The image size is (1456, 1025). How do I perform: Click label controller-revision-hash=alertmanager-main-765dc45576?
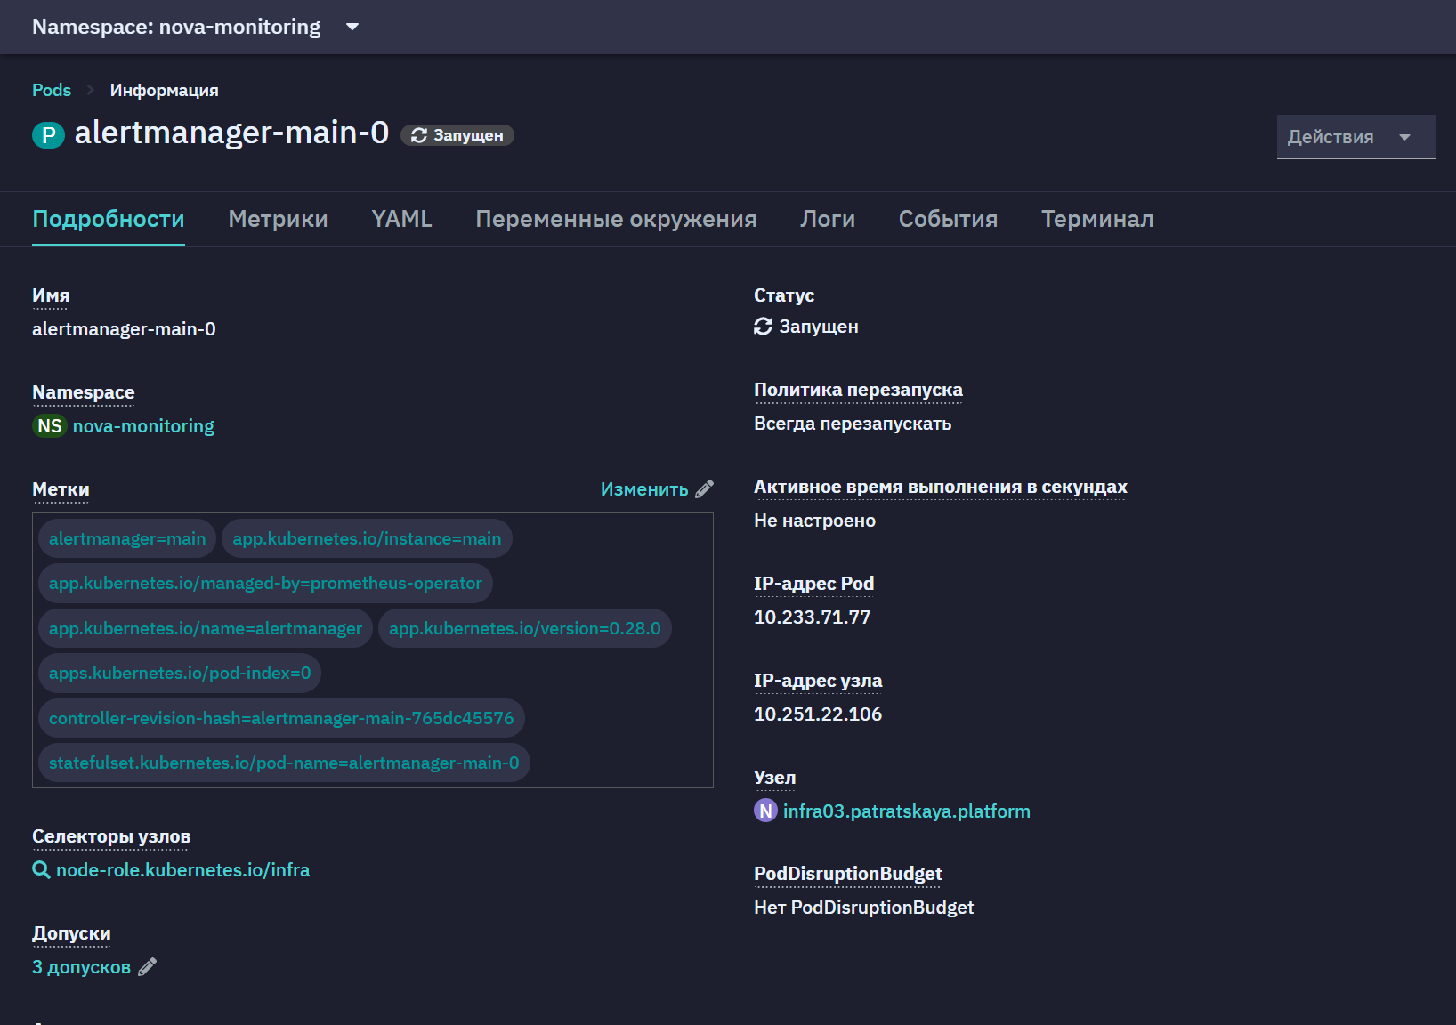[x=281, y=718]
